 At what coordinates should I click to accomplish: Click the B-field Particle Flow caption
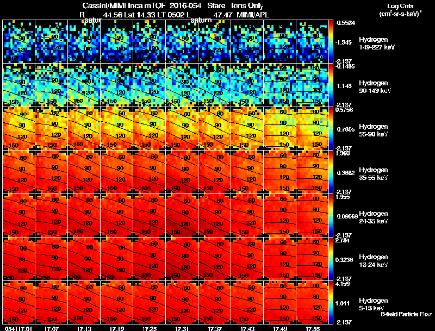click(x=406, y=314)
